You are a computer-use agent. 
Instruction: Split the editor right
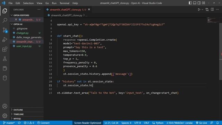pyautogui.click(x=212, y=9)
